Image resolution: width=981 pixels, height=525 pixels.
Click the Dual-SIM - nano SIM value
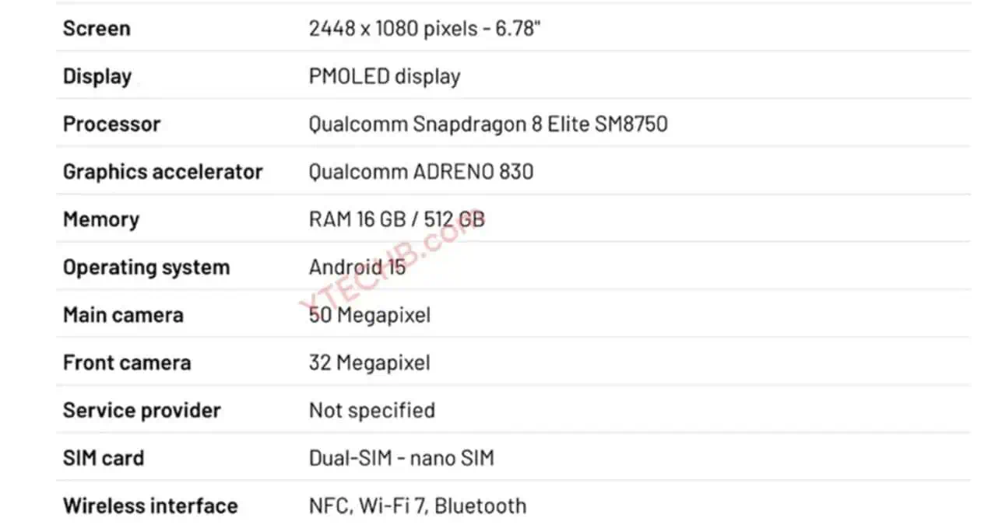(x=402, y=458)
